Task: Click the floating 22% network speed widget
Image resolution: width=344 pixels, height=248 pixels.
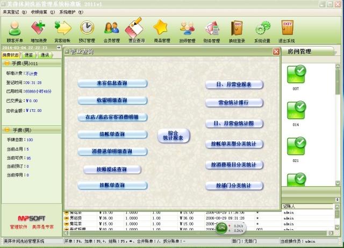Action: point(231,228)
